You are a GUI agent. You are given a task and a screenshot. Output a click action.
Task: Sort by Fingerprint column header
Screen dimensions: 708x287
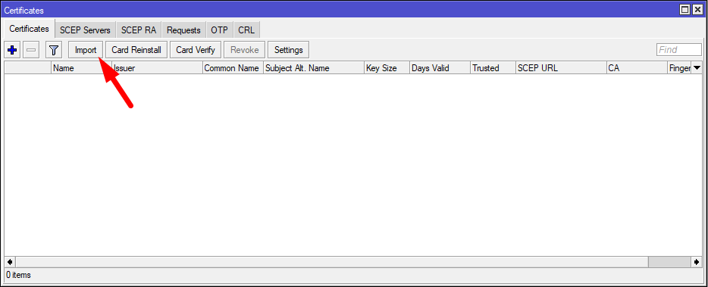coord(679,68)
